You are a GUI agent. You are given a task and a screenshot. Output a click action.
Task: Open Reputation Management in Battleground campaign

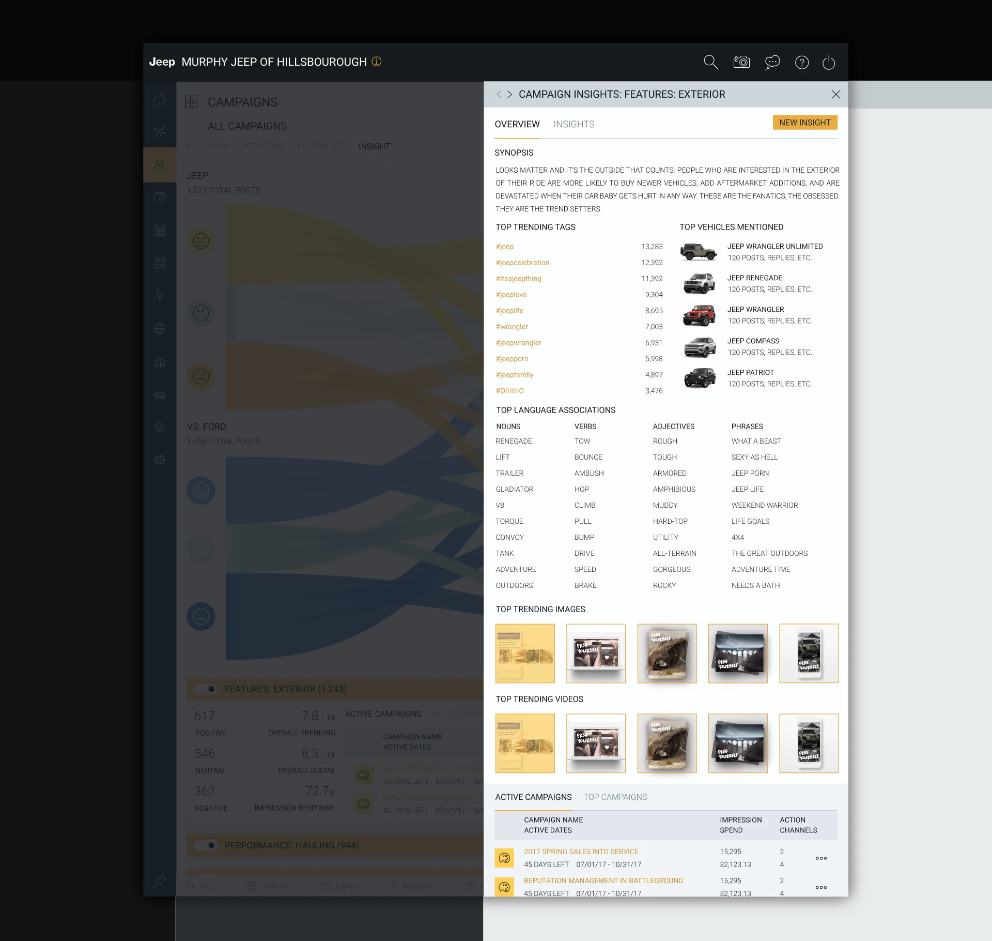click(x=603, y=881)
